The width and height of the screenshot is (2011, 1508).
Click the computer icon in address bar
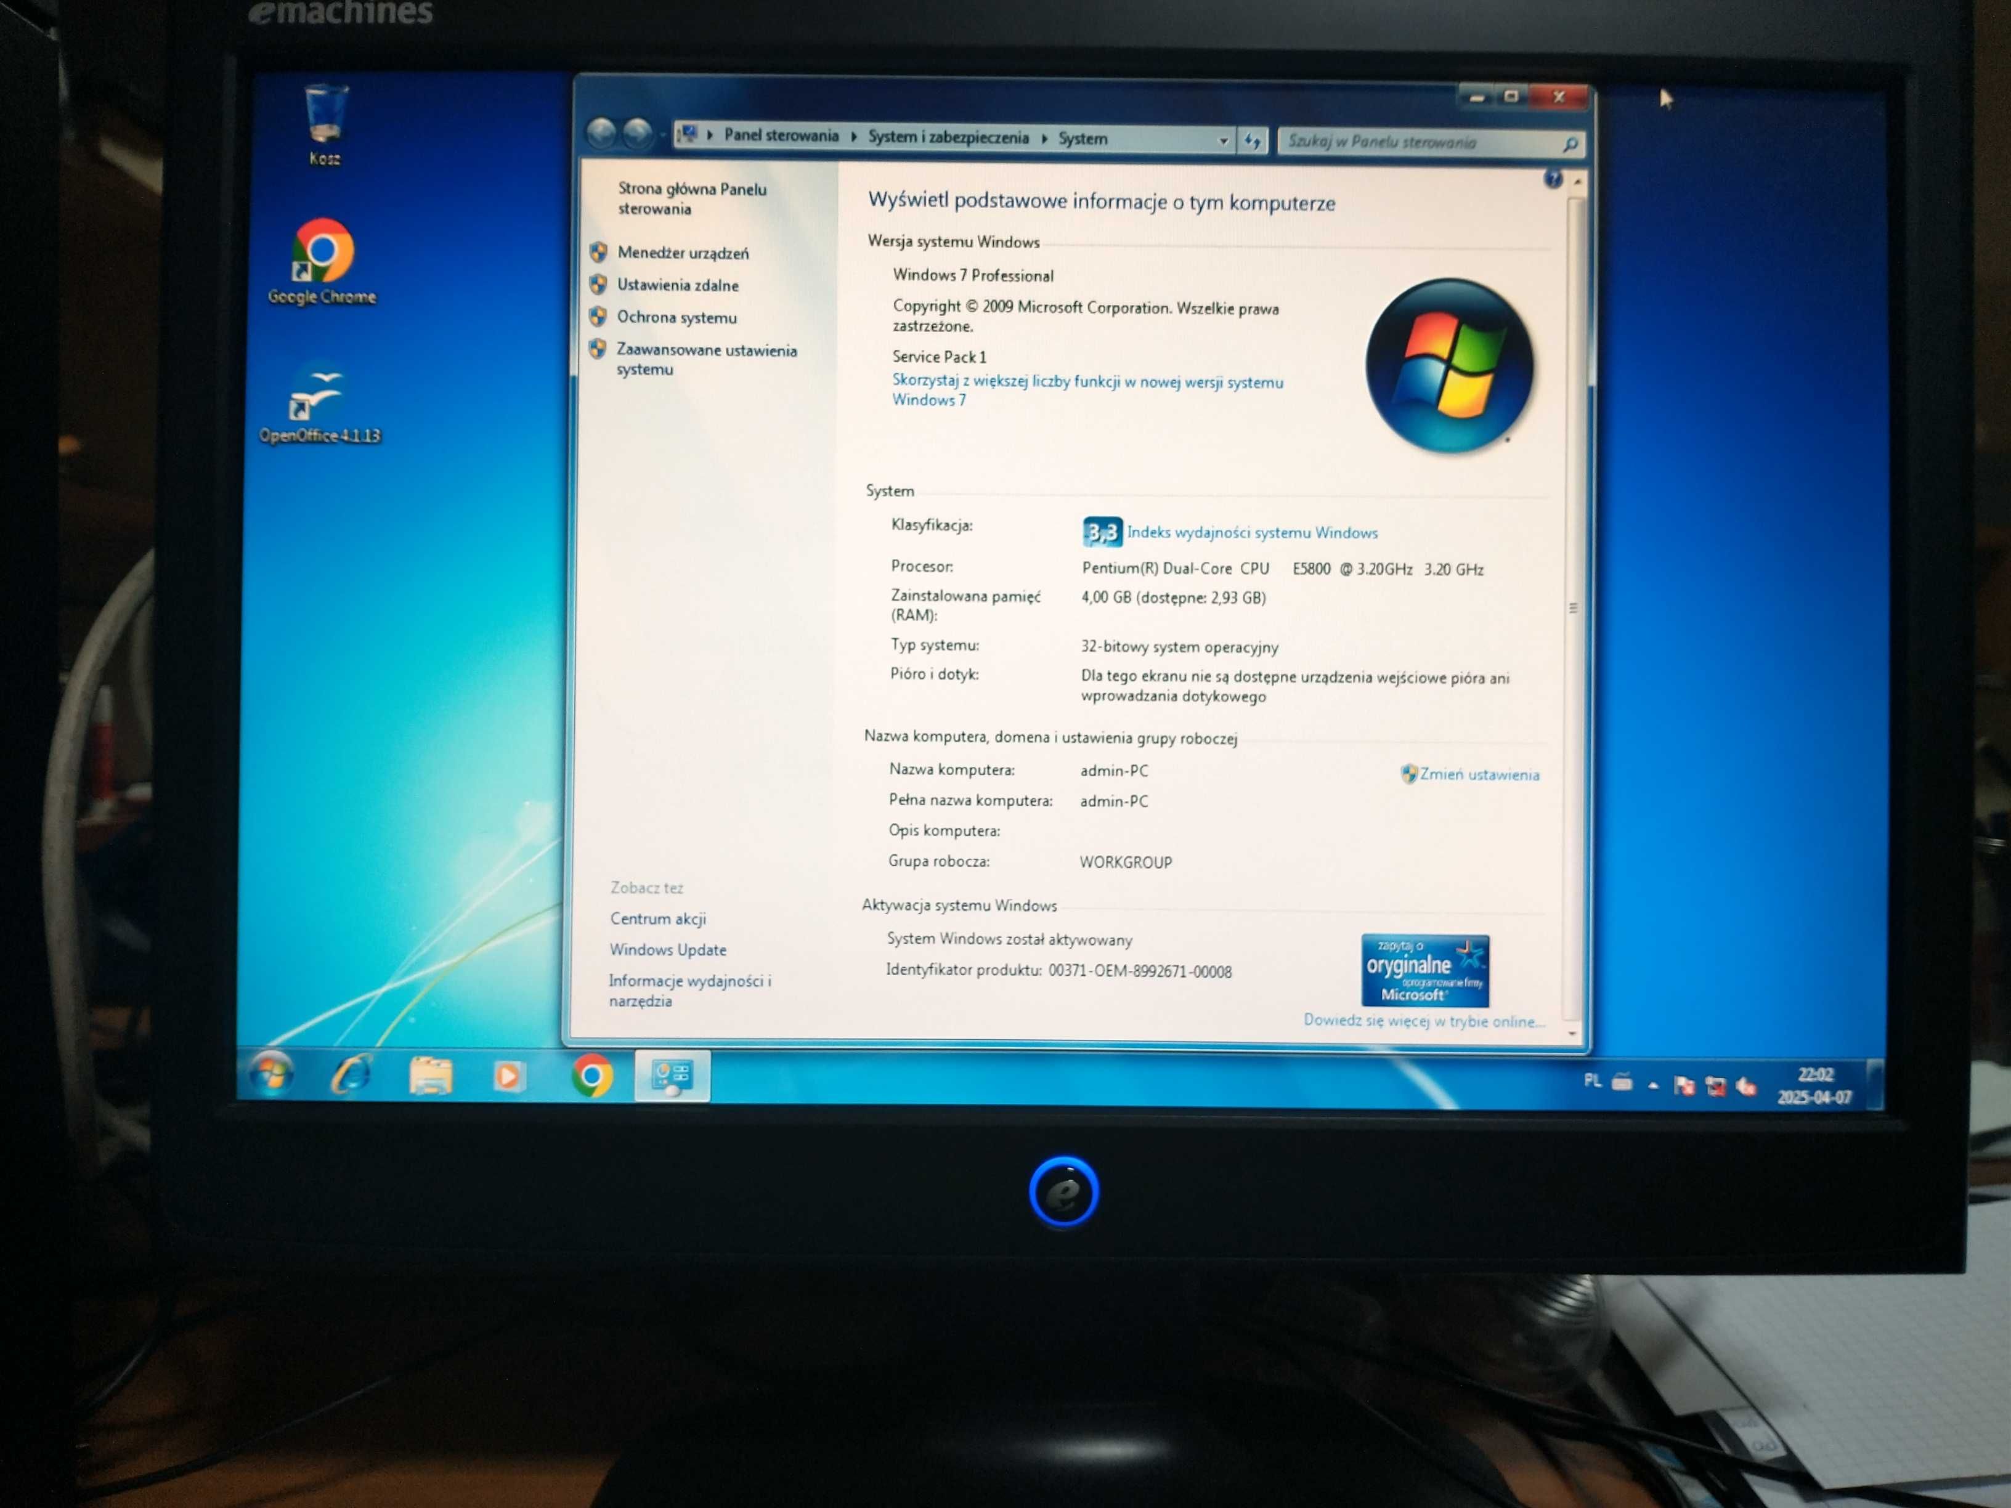(x=689, y=134)
